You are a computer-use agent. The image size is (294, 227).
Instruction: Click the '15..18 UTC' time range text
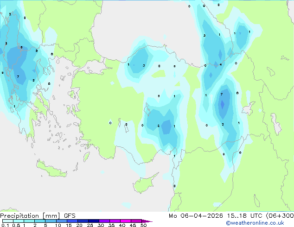coord(244,216)
